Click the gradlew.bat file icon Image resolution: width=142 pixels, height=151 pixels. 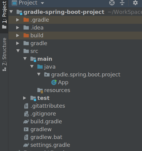[x=26, y=137]
